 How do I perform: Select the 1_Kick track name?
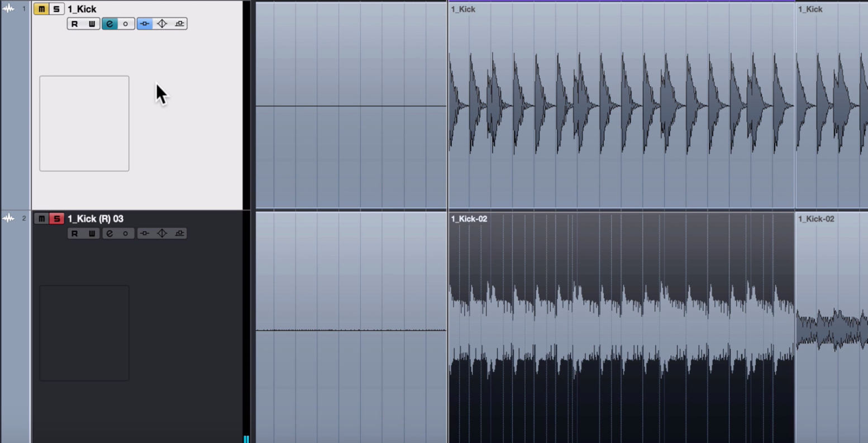[x=82, y=9]
